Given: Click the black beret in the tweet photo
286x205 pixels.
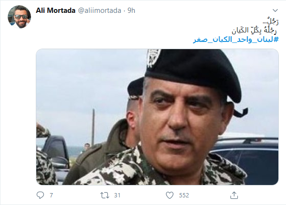Looking at the screenshot, I should 193,74.
